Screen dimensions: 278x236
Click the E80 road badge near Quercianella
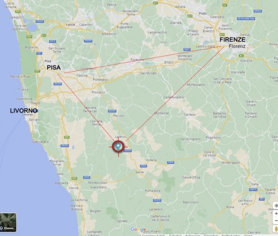tap(67, 137)
